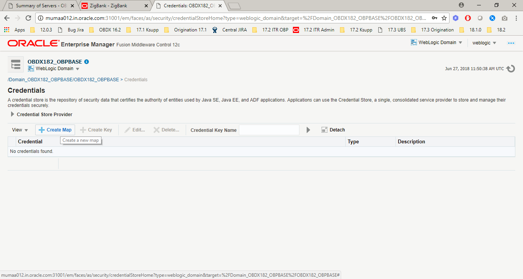This screenshot has height=279, width=523.
Task: Open the 18.1.0 bookmark folder
Action: [470, 30]
